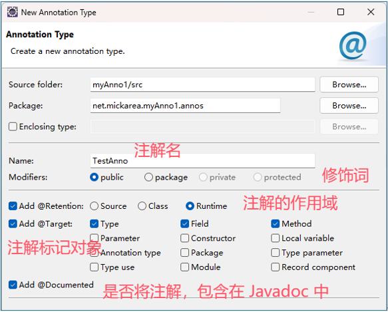Check the Module target checkbox
The width and height of the screenshot is (388, 312).
185,267
